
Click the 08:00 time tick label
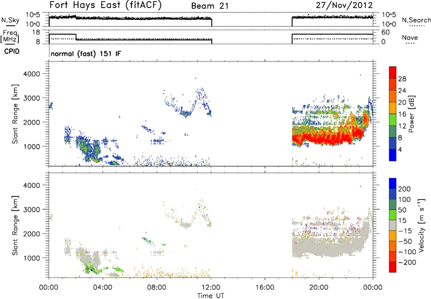[157, 288]
